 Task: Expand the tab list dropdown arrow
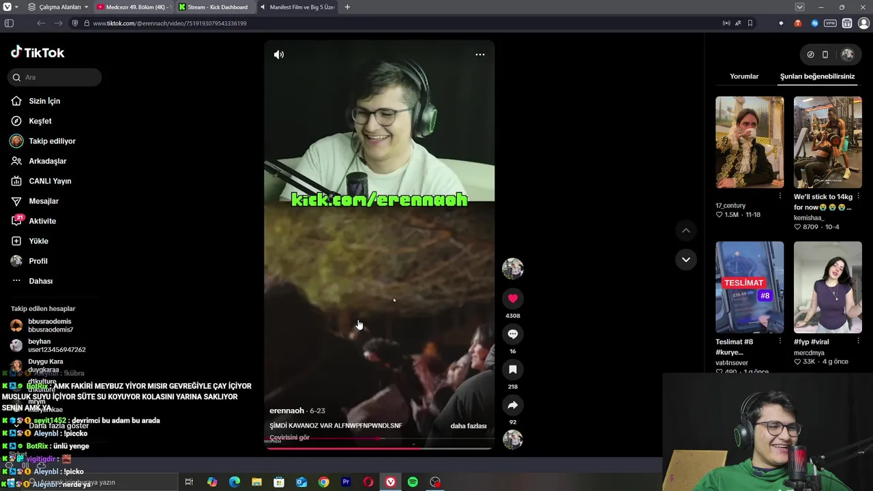tap(800, 7)
